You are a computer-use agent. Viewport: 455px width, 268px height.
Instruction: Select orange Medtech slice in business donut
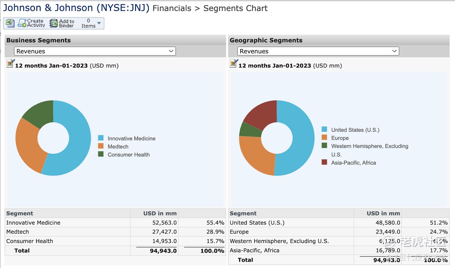(28, 148)
